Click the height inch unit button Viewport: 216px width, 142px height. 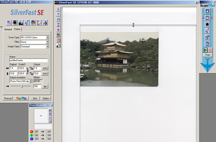click(45, 74)
